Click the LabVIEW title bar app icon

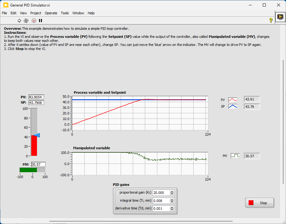(6, 5)
